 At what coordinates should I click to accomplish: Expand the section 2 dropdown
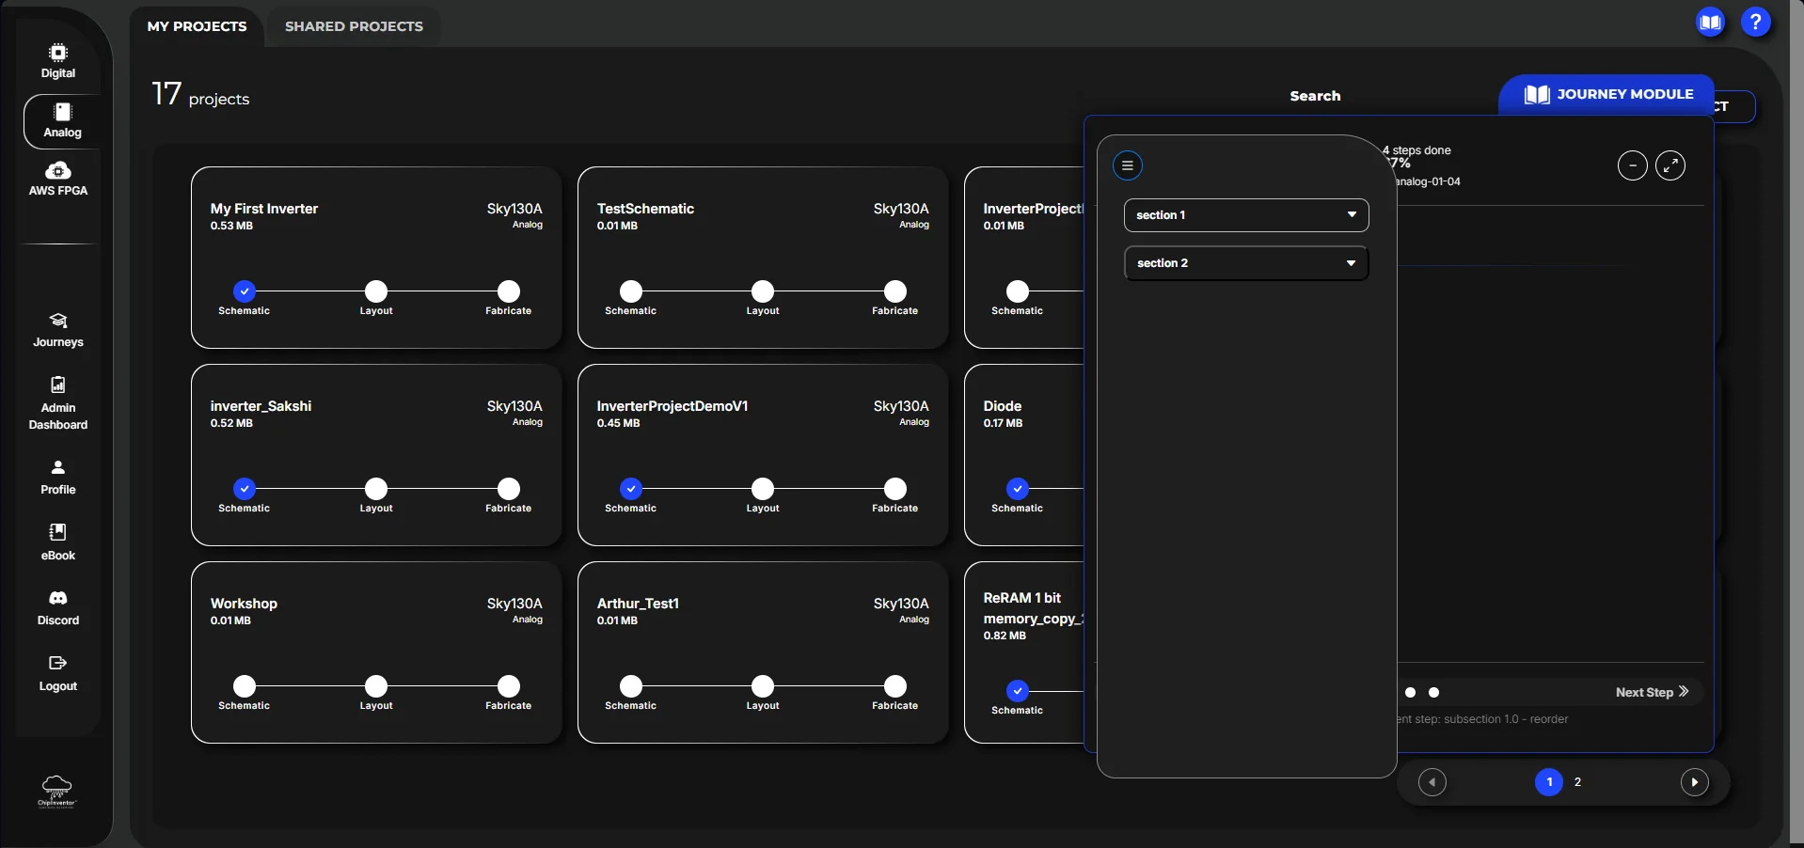pos(1246,263)
